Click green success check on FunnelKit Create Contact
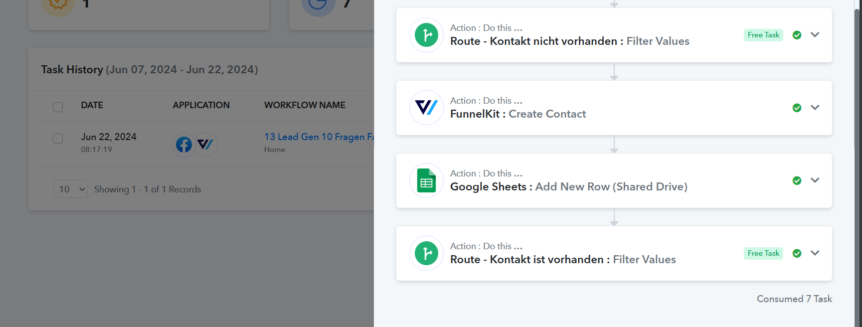Viewport: 862px width, 327px height. (x=797, y=108)
